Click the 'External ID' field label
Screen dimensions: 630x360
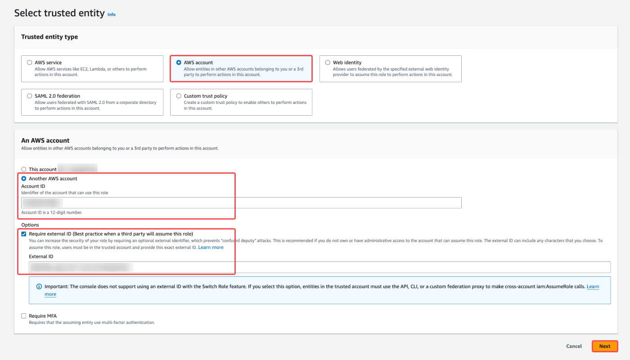click(x=41, y=256)
